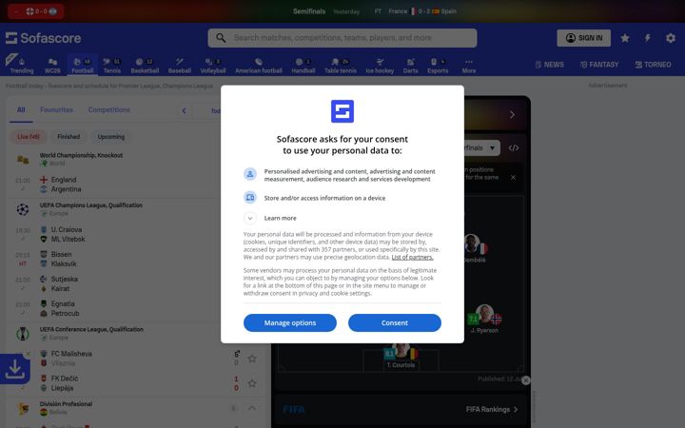Open the settings gear icon
The height and width of the screenshot is (428, 685).
click(x=671, y=38)
